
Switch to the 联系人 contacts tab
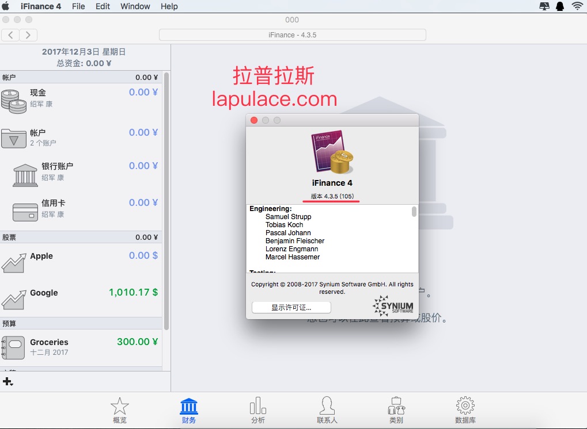pyautogui.click(x=327, y=411)
